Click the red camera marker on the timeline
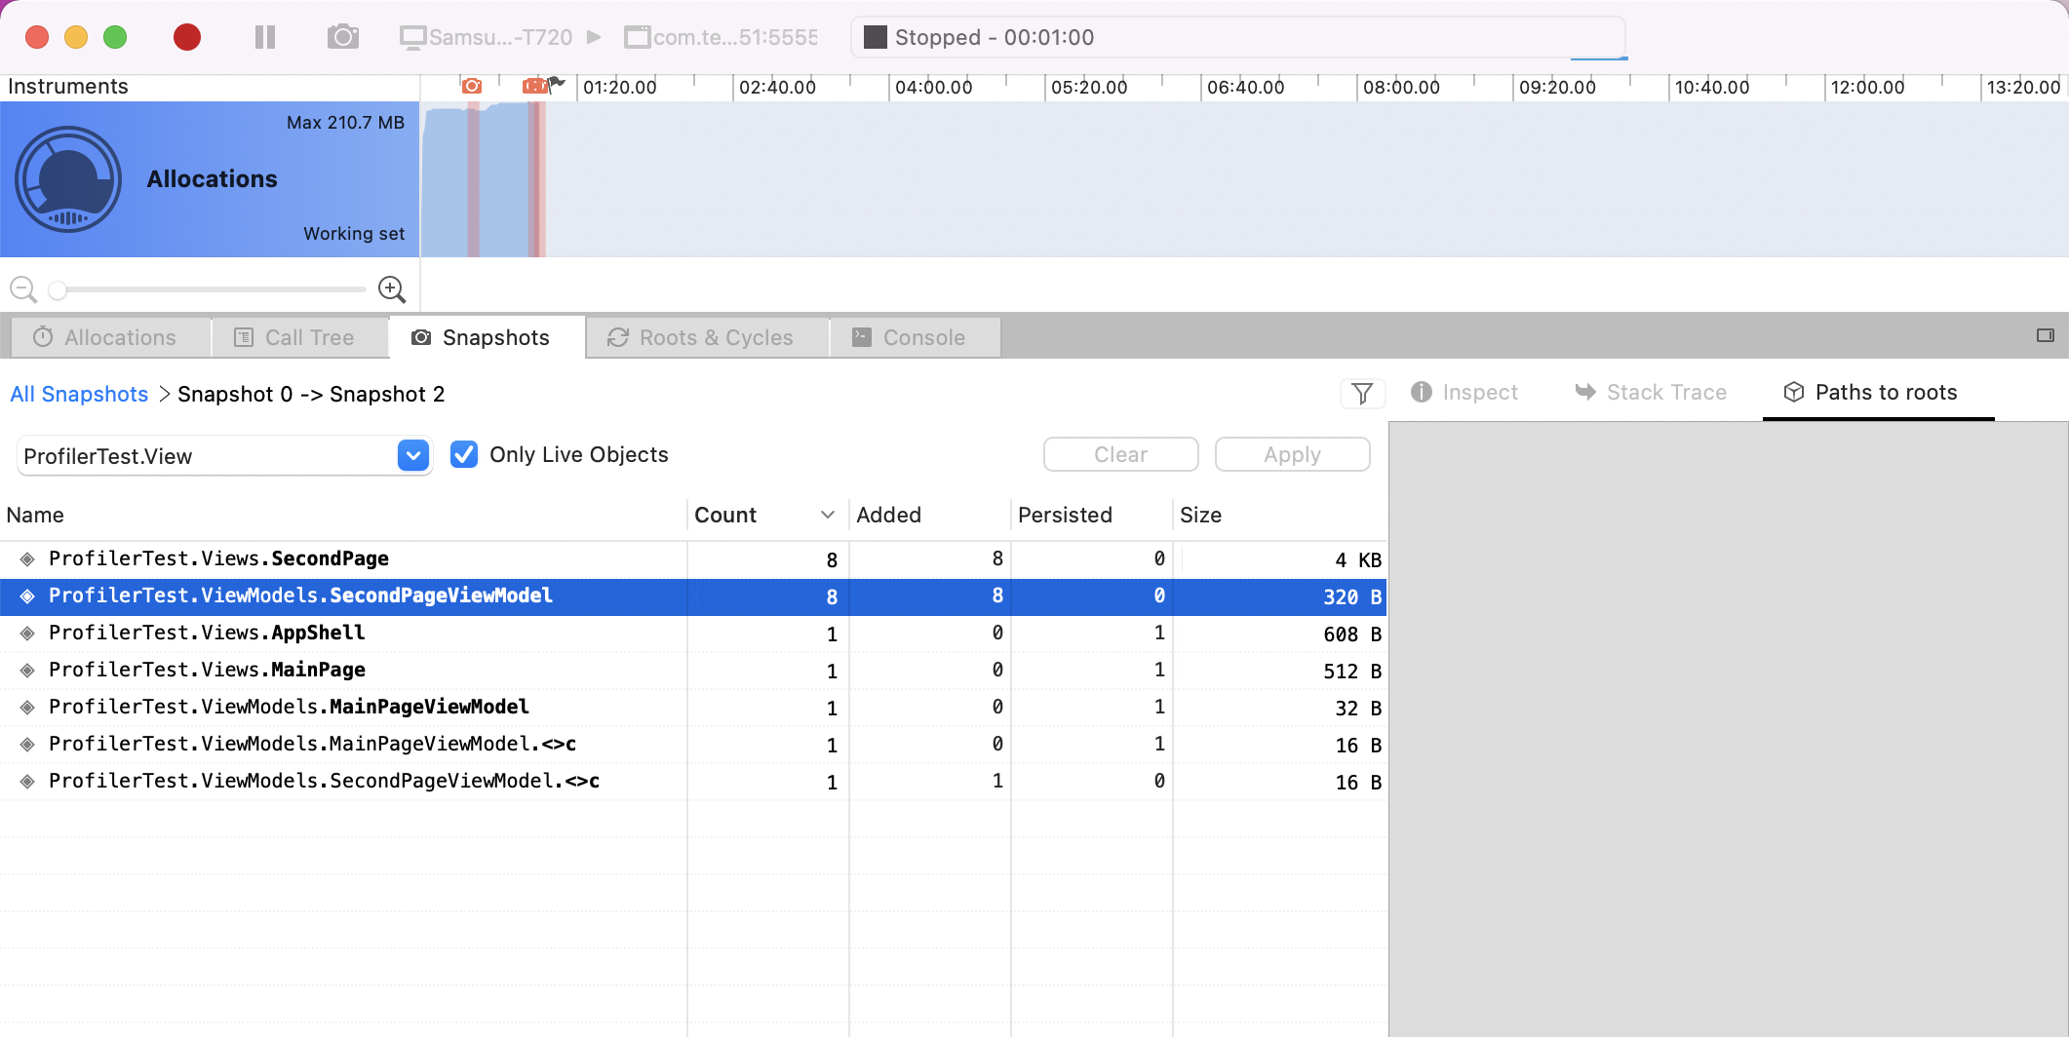The width and height of the screenshot is (2069, 1037). point(473,86)
